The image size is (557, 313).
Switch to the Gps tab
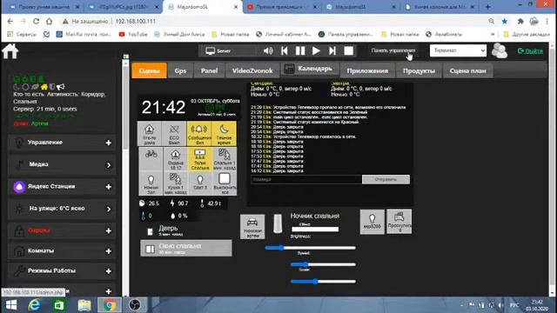coord(180,70)
